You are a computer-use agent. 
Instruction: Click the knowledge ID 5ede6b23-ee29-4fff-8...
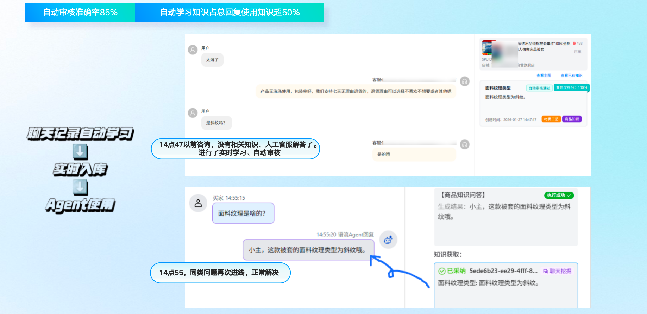pos(503,271)
